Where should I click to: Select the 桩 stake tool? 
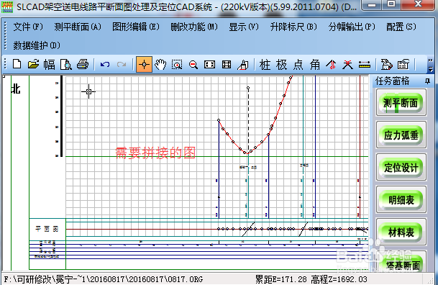265,65
